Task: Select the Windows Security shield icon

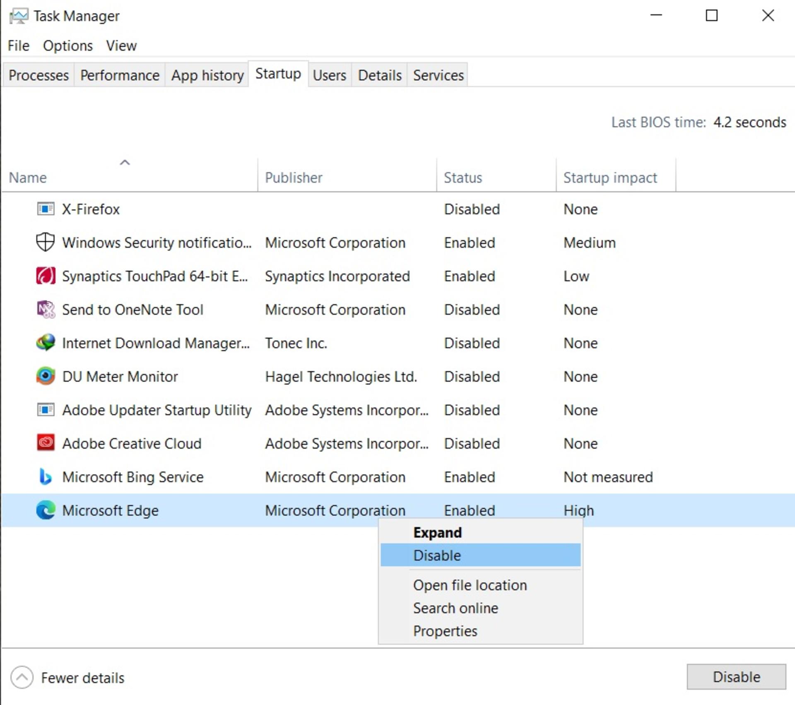Action: (x=46, y=242)
